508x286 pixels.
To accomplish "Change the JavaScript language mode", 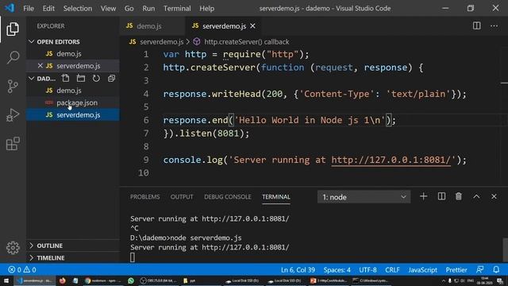I will 422,269.
